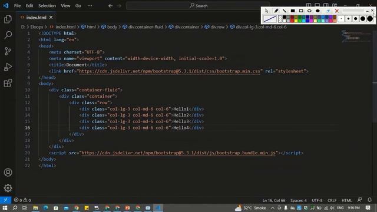Viewport: 377px width, 212px height.
Task: Open the Manage gear icon
Action: [8, 188]
